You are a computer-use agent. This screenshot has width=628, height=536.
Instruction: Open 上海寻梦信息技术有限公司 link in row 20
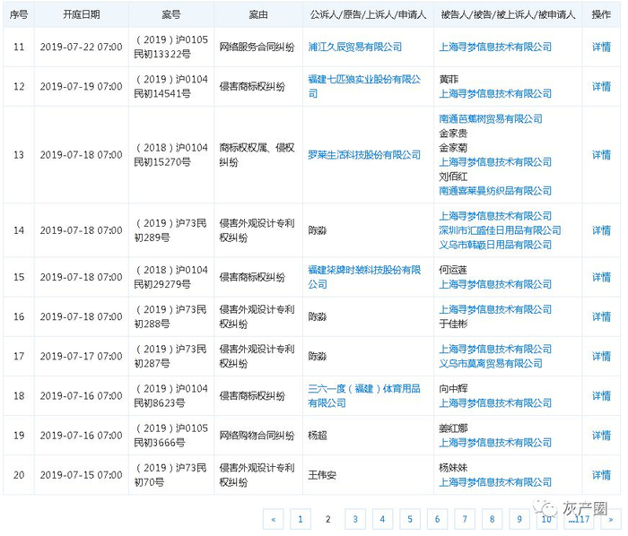495,483
